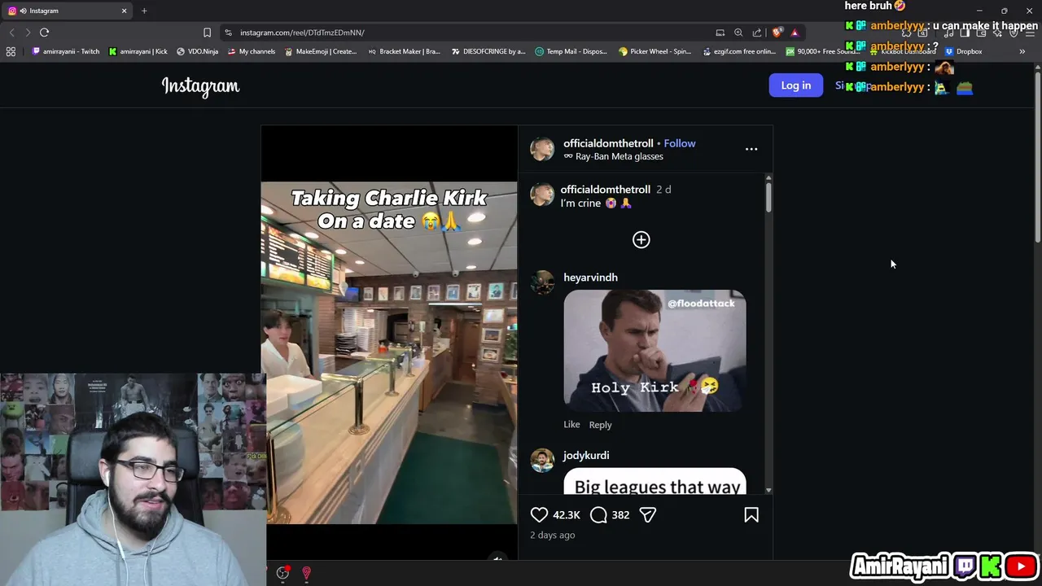Close the Instagram browser tab

125,11
